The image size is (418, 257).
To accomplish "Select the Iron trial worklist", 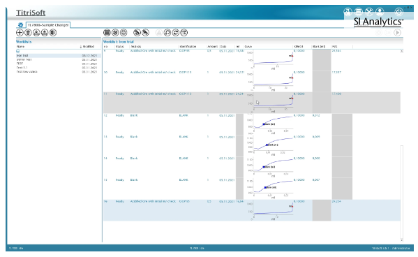I will point(59,55).
